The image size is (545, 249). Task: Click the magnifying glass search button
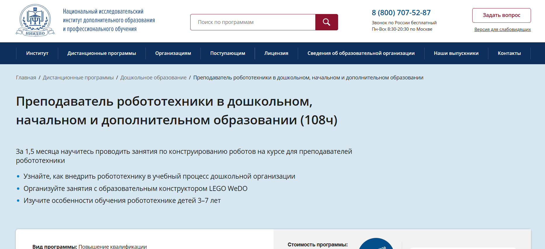click(x=326, y=22)
